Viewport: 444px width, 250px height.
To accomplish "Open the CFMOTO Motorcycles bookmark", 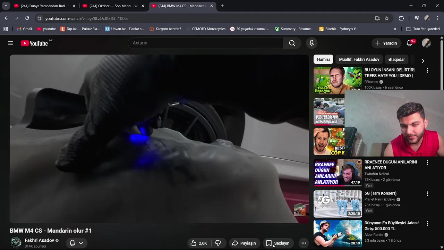I will tap(205, 29).
